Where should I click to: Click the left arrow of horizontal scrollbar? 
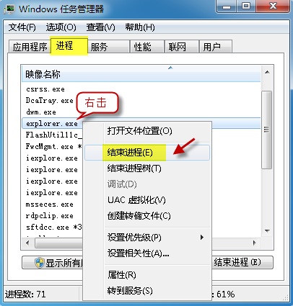pyautogui.click(x=27, y=243)
